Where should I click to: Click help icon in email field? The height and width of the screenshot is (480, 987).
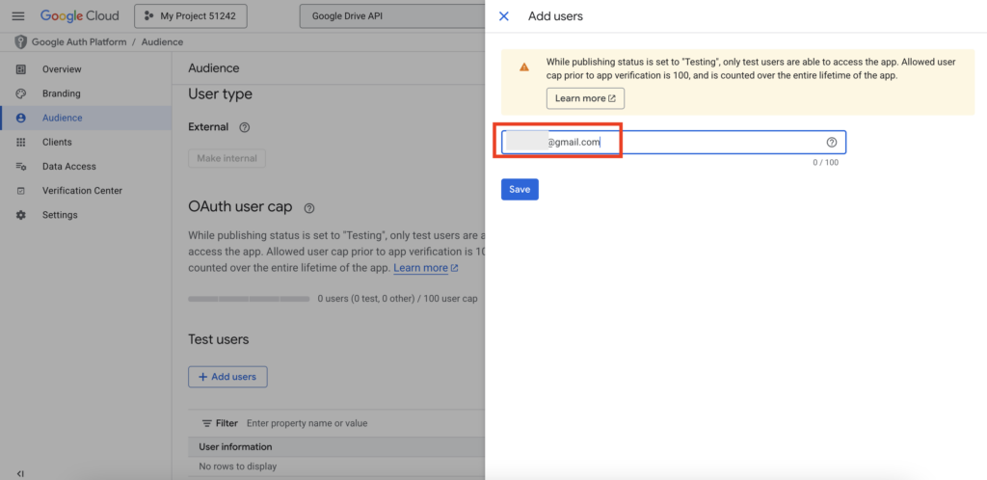(832, 143)
